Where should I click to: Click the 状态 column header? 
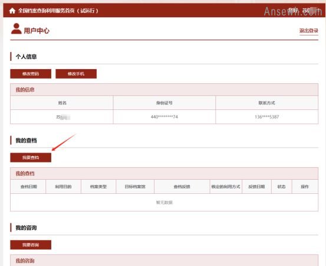click(282, 187)
